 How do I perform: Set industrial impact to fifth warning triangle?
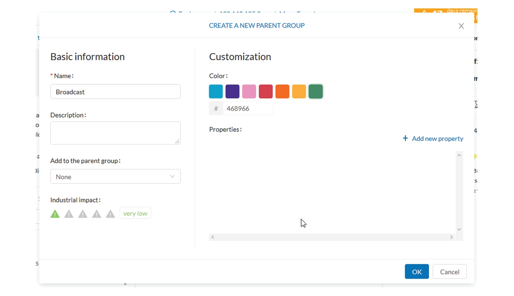tap(110, 214)
